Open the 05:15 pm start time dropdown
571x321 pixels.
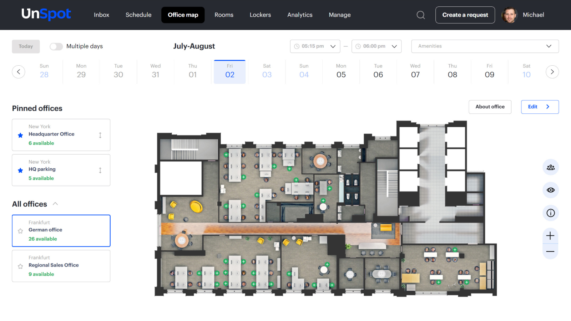pos(315,46)
